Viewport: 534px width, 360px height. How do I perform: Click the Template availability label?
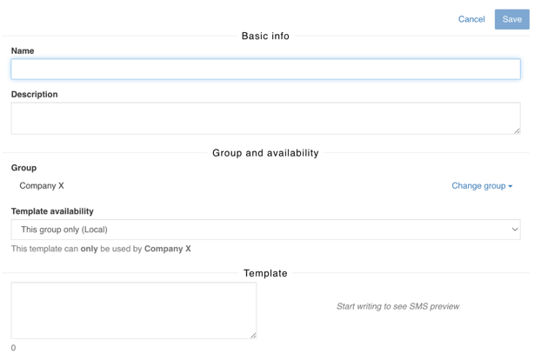click(x=52, y=211)
